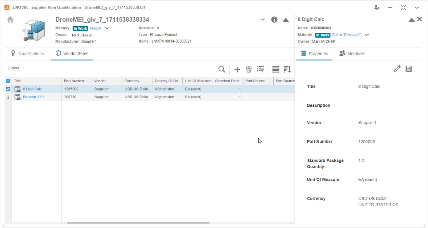Click Afghanistan in the Bluestar-710 row
Image resolution: width=428 pixels, height=228 pixels.
point(165,97)
